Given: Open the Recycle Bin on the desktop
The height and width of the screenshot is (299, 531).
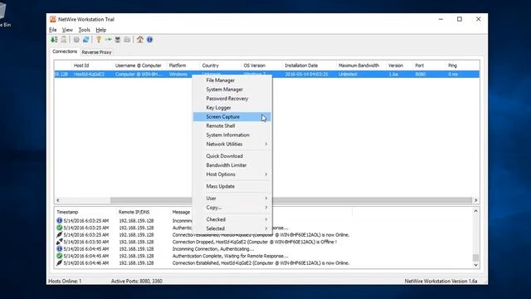Looking at the screenshot, I should 4,15.
